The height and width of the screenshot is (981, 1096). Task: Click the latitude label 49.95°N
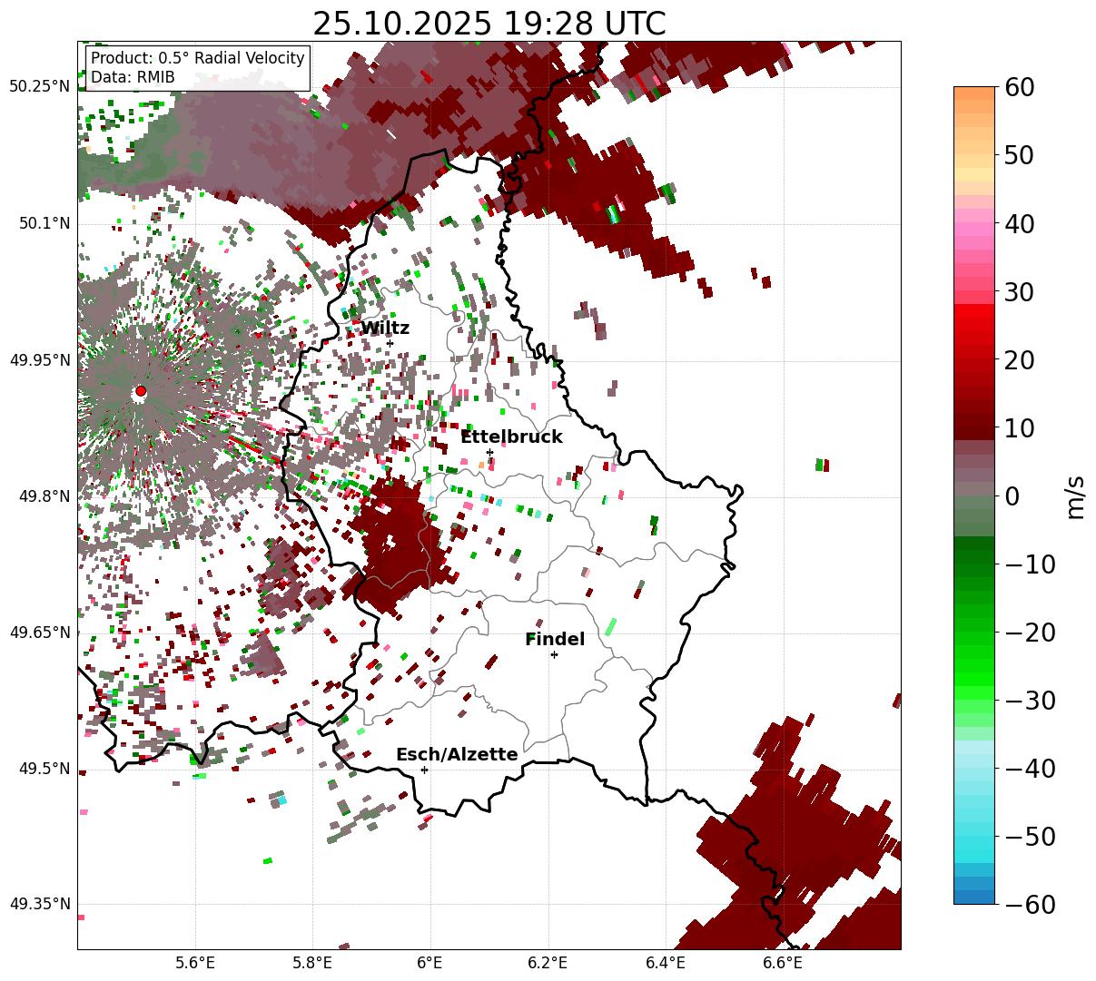(x=39, y=360)
